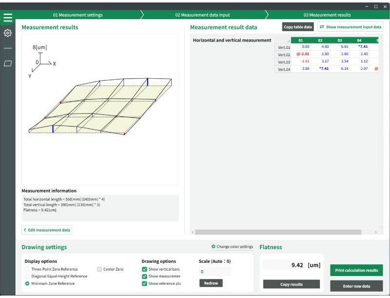390x298 pixels.
Task: Open Change color settings
Action: pyautogui.click(x=232, y=247)
